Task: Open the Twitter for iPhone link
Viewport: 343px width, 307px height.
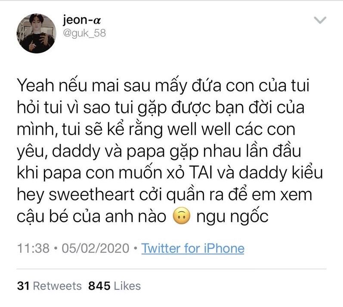Action: pyautogui.click(x=193, y=248)
